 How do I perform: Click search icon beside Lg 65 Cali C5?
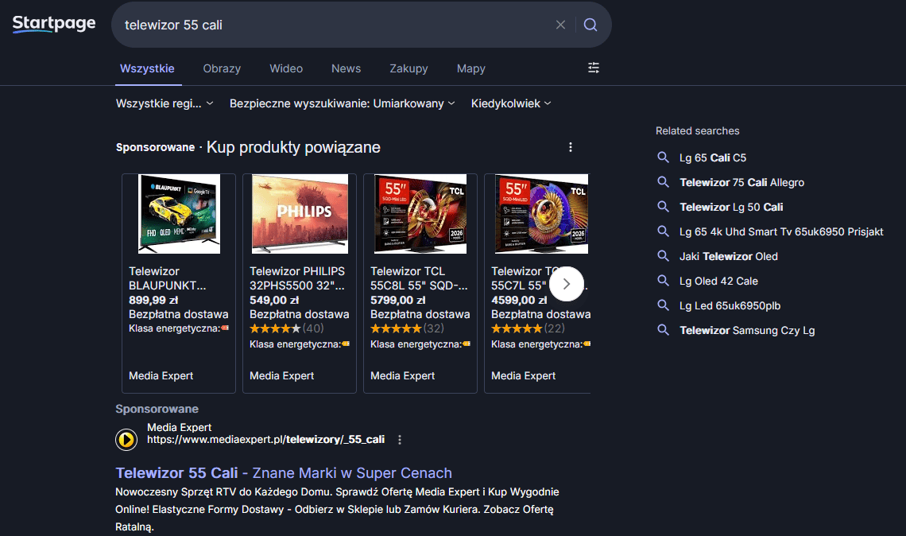(x=664, y=157)
